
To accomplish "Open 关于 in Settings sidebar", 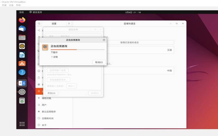I will [54, 125].
